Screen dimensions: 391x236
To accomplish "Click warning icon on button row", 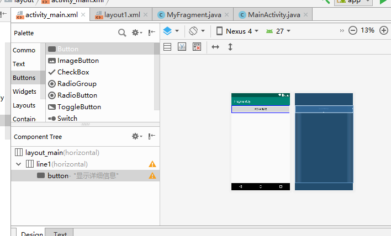I will [152, 176].
